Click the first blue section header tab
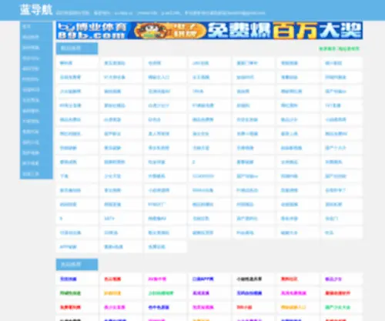The image size is (385, 321). [77, 48]
